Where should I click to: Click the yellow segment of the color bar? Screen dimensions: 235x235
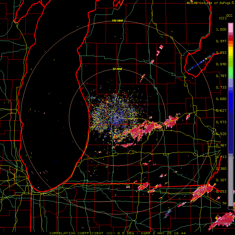[231, 51]
